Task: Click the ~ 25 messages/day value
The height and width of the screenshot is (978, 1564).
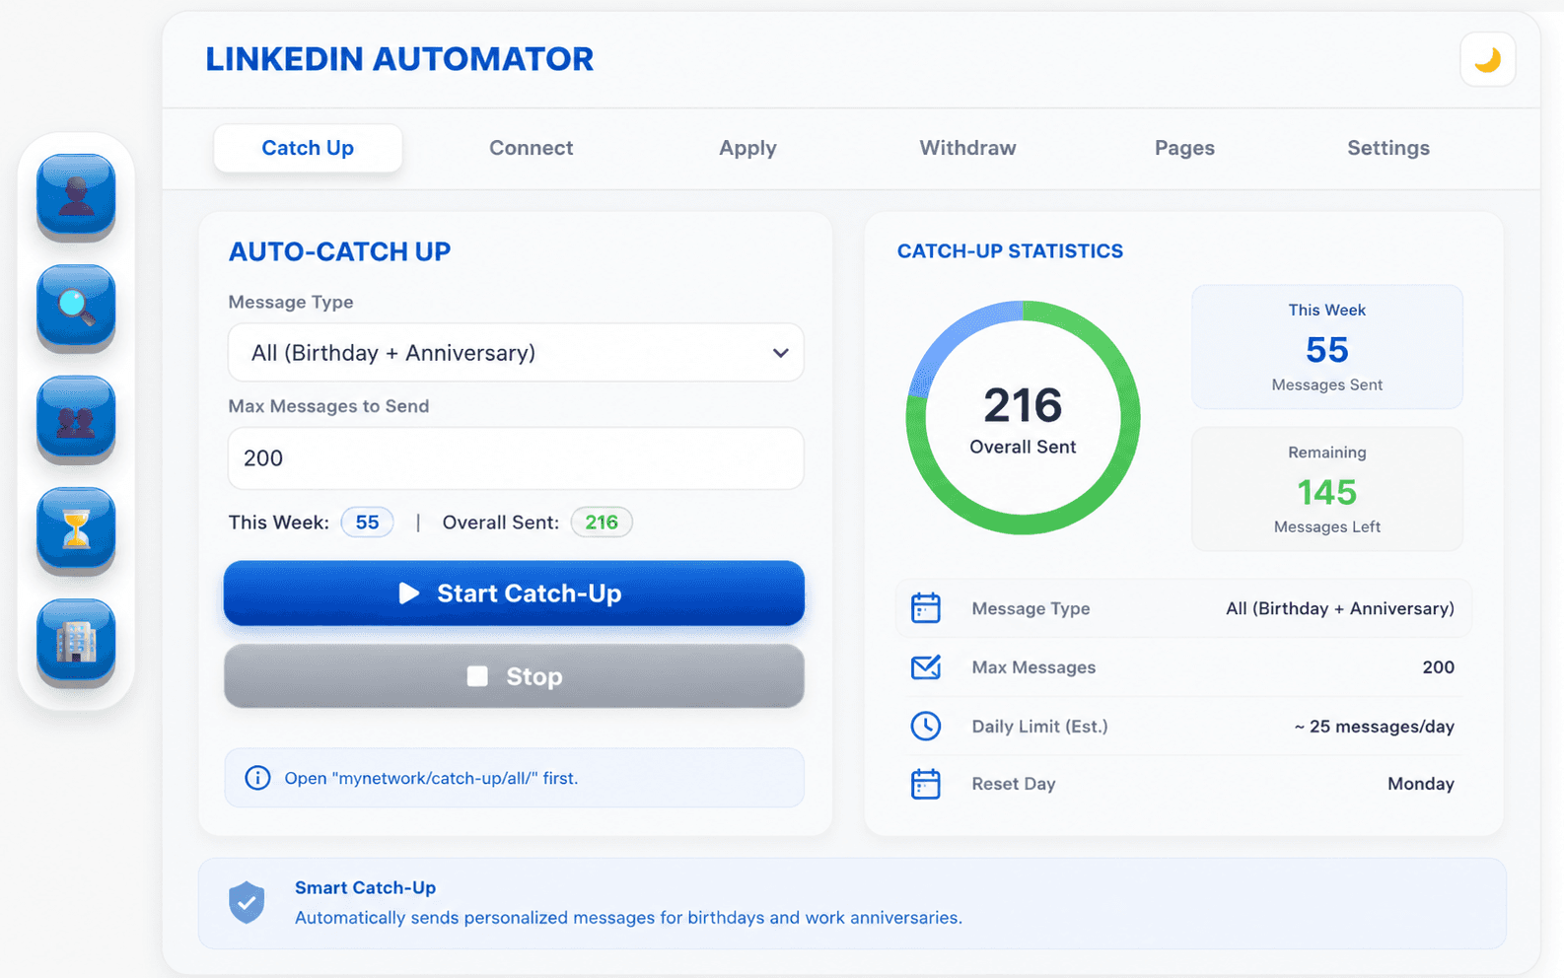Action: click(1374, 727)
